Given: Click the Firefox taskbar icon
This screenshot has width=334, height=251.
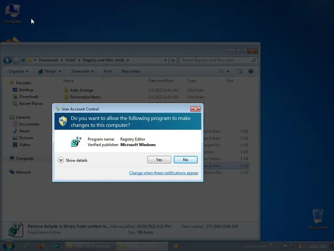Looking at the screenshot, I should [41, 246].
